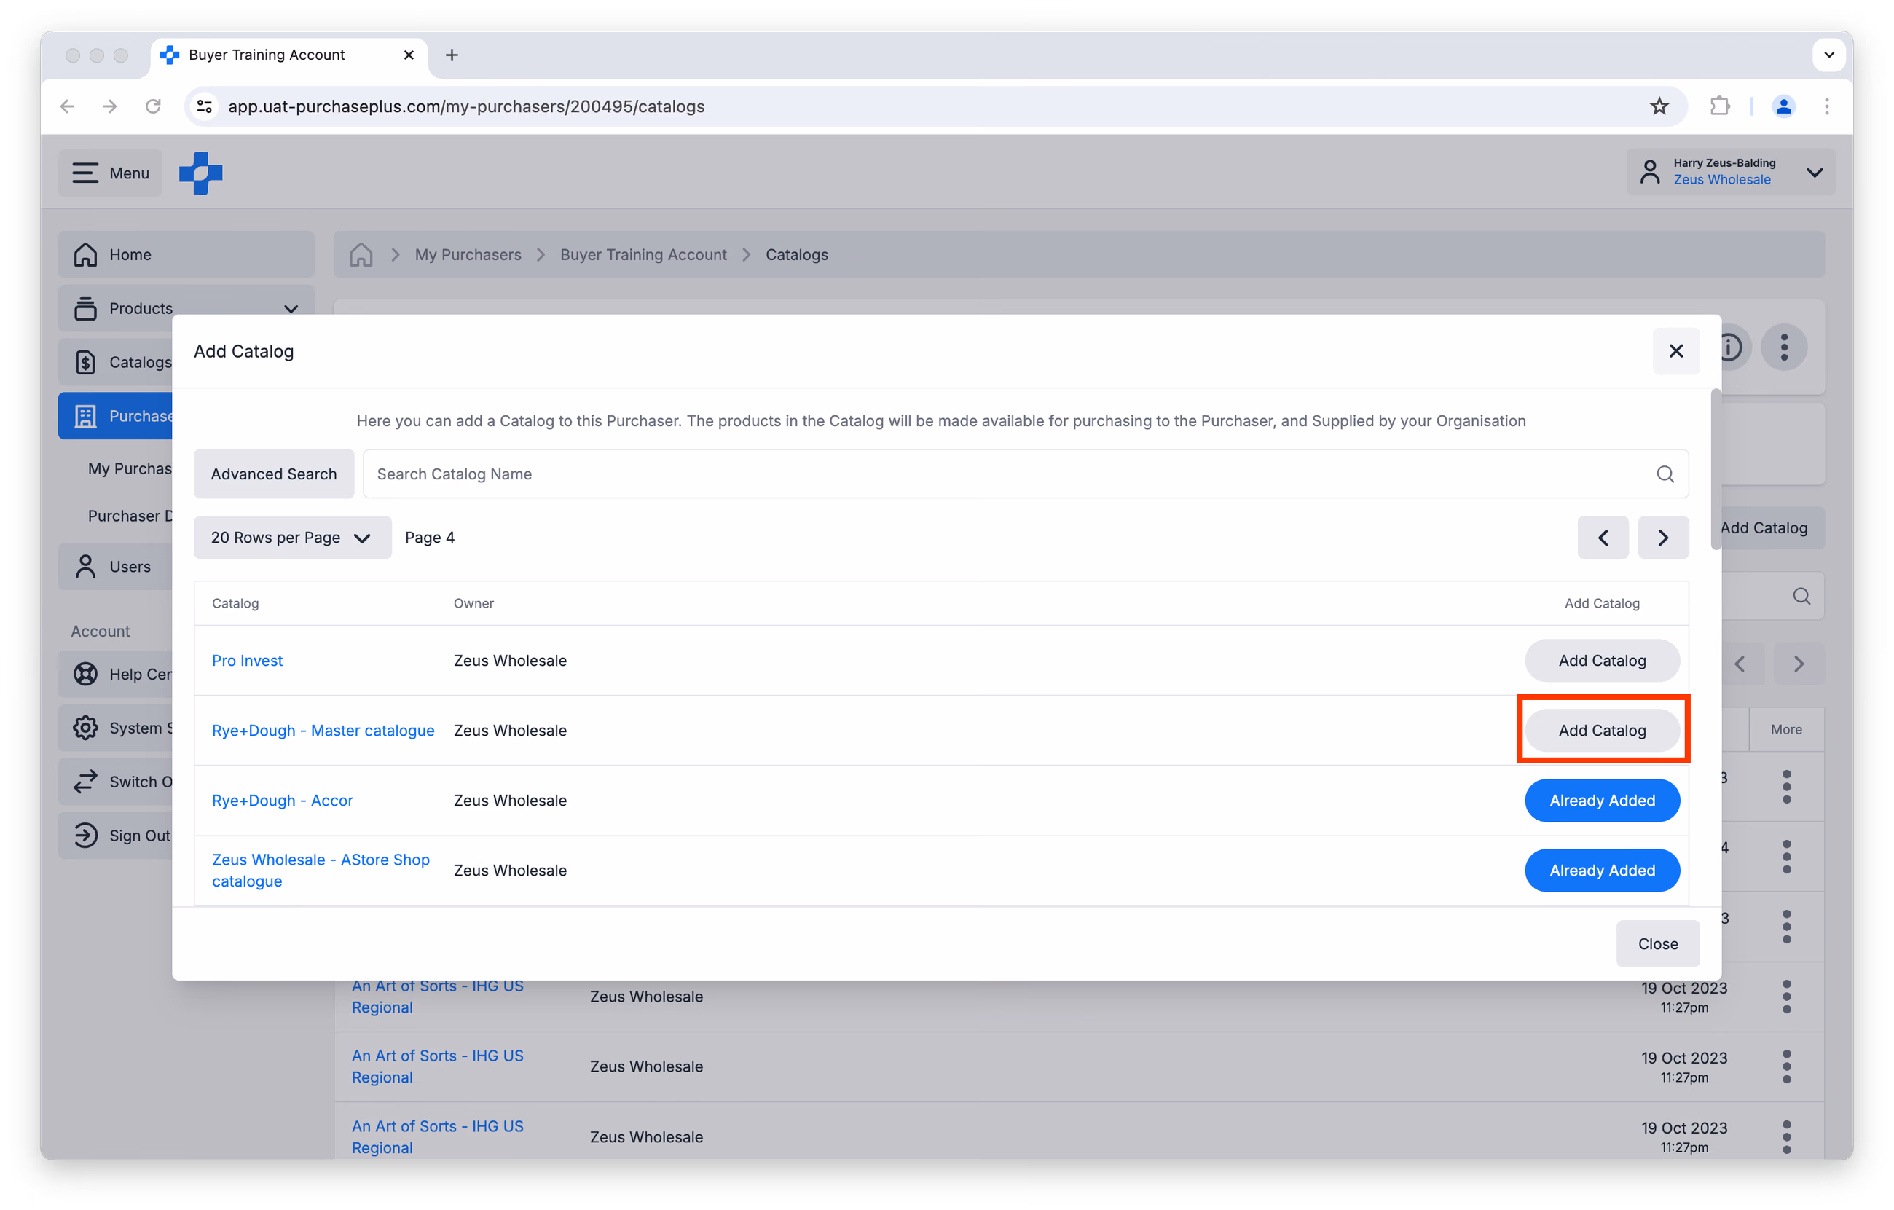This screenshot has height=1210, width=1894.
Task: Open the 20 Rows per Page dropdown
Action: click(293, 538)
